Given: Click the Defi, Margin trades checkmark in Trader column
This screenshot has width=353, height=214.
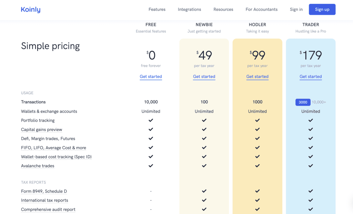Looking at the screenshot, I should (x=311, y=138).
